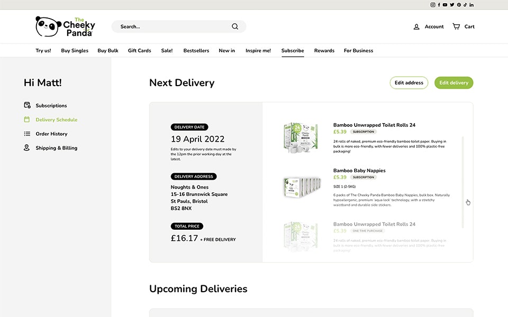
Task: Click the Edit address button
Action: [409, 83]
